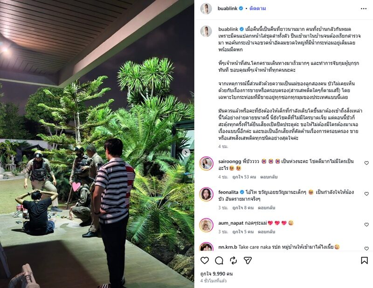Open buablink avatar in post header
This screenshot has width=373, height=288.
[206, 8]
